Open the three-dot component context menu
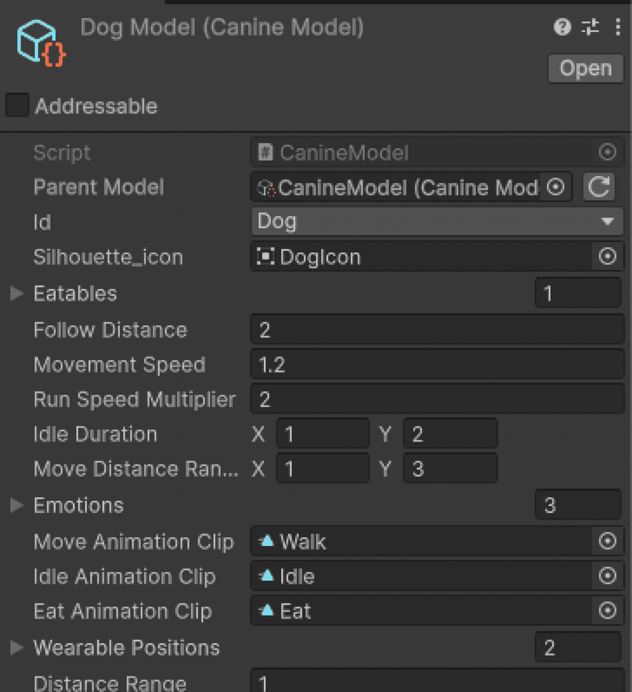Image resolution: width=632 pixels, height=692 pixels. tap(618, 27)
